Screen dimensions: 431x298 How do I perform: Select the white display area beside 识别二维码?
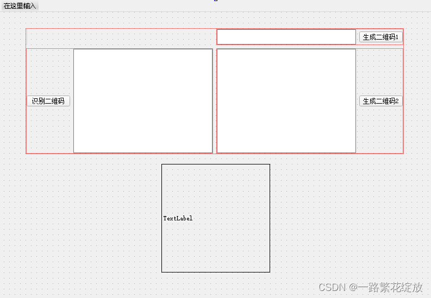click(x=143, y=101)
